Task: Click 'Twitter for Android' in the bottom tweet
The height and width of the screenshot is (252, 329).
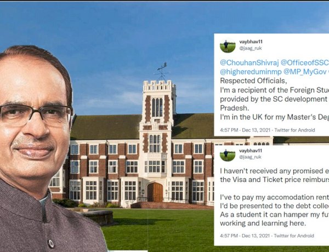Action: (x=294, y=236)
